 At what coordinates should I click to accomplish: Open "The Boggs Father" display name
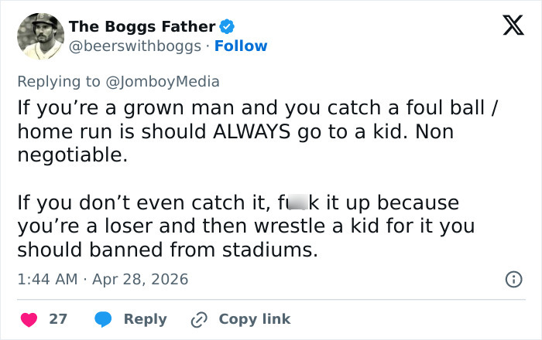pyautogui.click(x=142, y=26)
